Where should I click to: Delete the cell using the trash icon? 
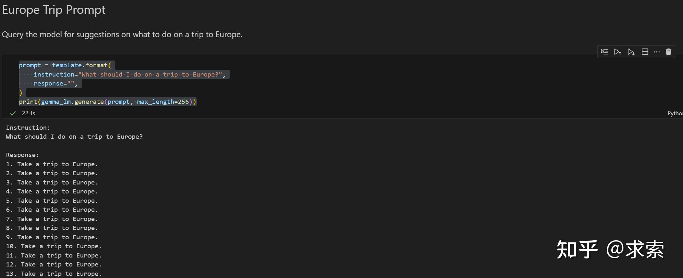pyautogui.click(x=669, y=52)
